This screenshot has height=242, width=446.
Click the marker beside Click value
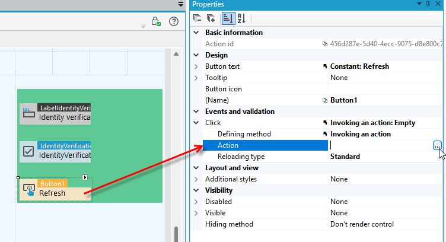point(325,123)
